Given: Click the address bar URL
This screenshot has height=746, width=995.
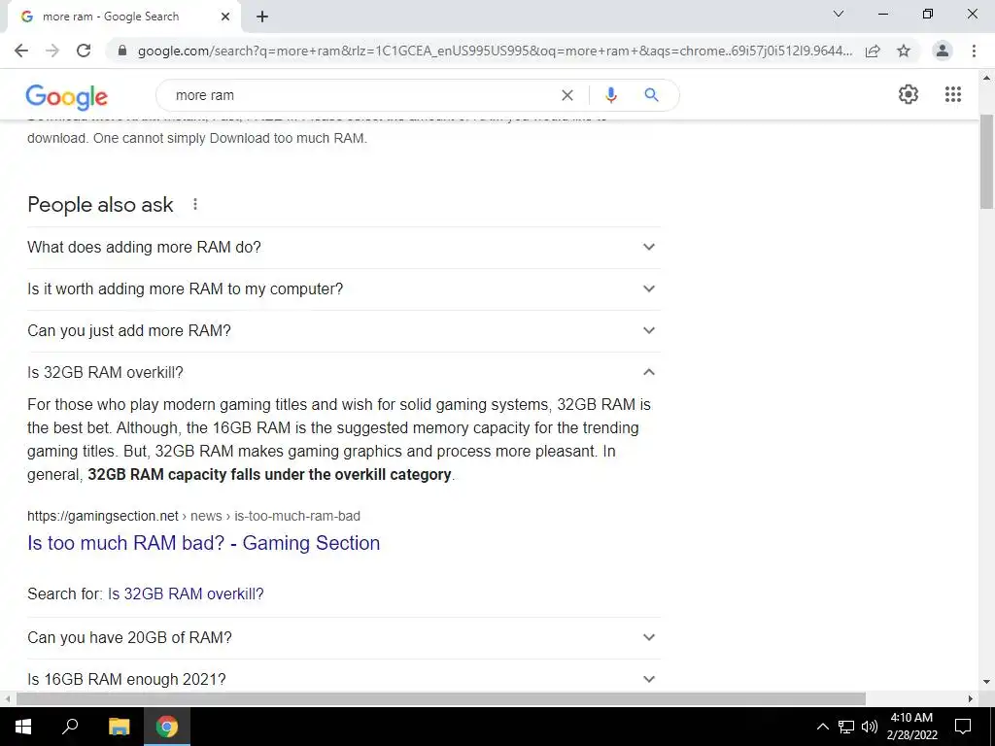Looking at the screenshot, I should pos(495,51).
